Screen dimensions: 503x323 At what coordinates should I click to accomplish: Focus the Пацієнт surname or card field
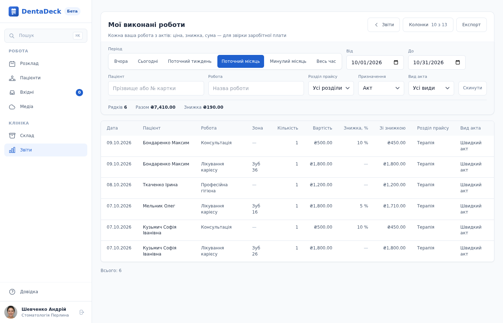[x=156, y=88]
